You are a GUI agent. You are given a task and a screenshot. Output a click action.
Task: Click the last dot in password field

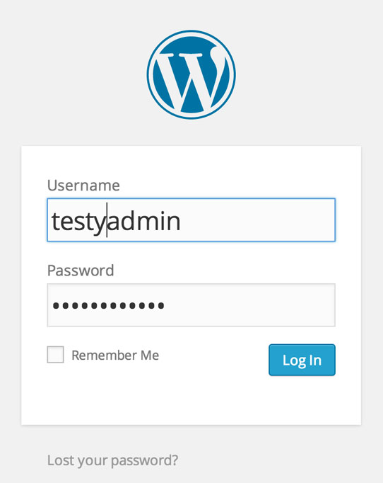point(161,305)
